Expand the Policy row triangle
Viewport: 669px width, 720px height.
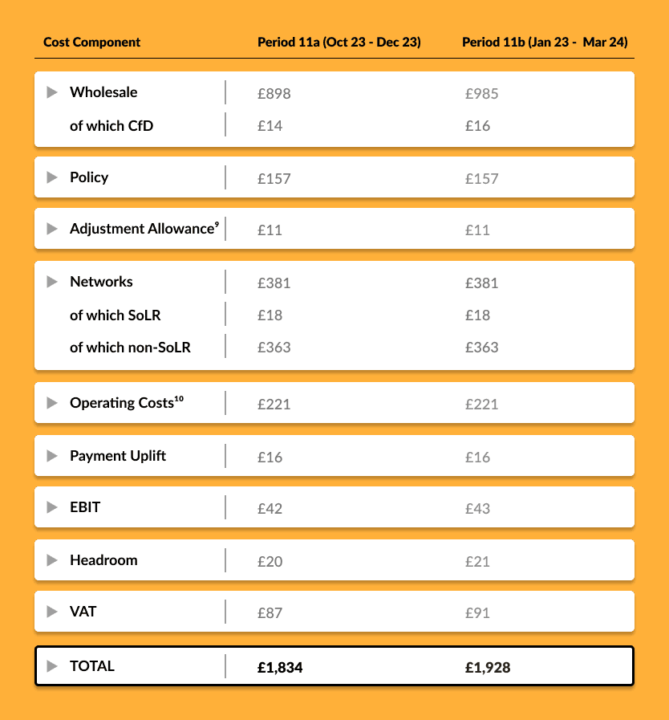[x=52, y=177]
